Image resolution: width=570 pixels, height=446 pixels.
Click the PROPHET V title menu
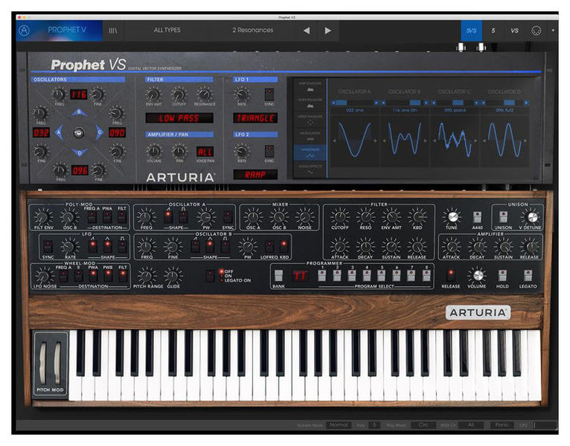coord(67,30)
